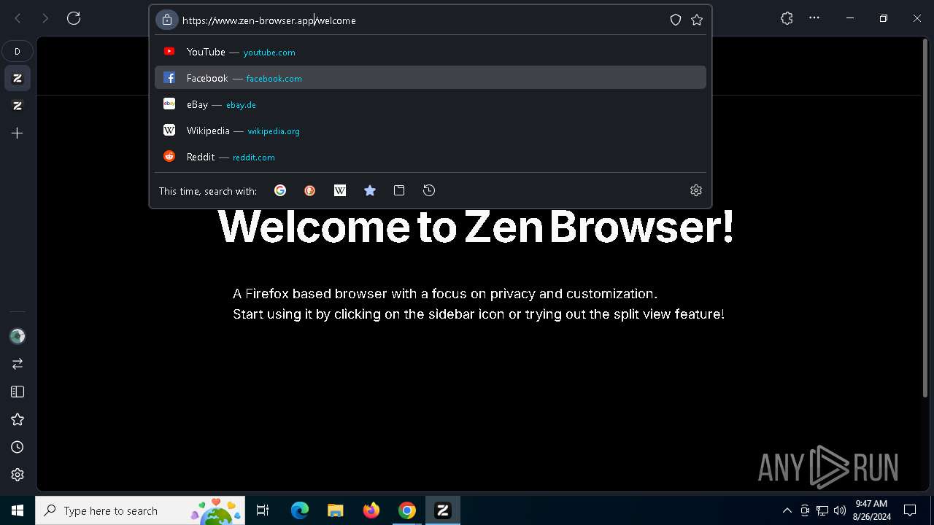Click the sidebar swap arrows icon
Image resolution: width=934 pixels, height=525 pixels.
pos(18,364)
